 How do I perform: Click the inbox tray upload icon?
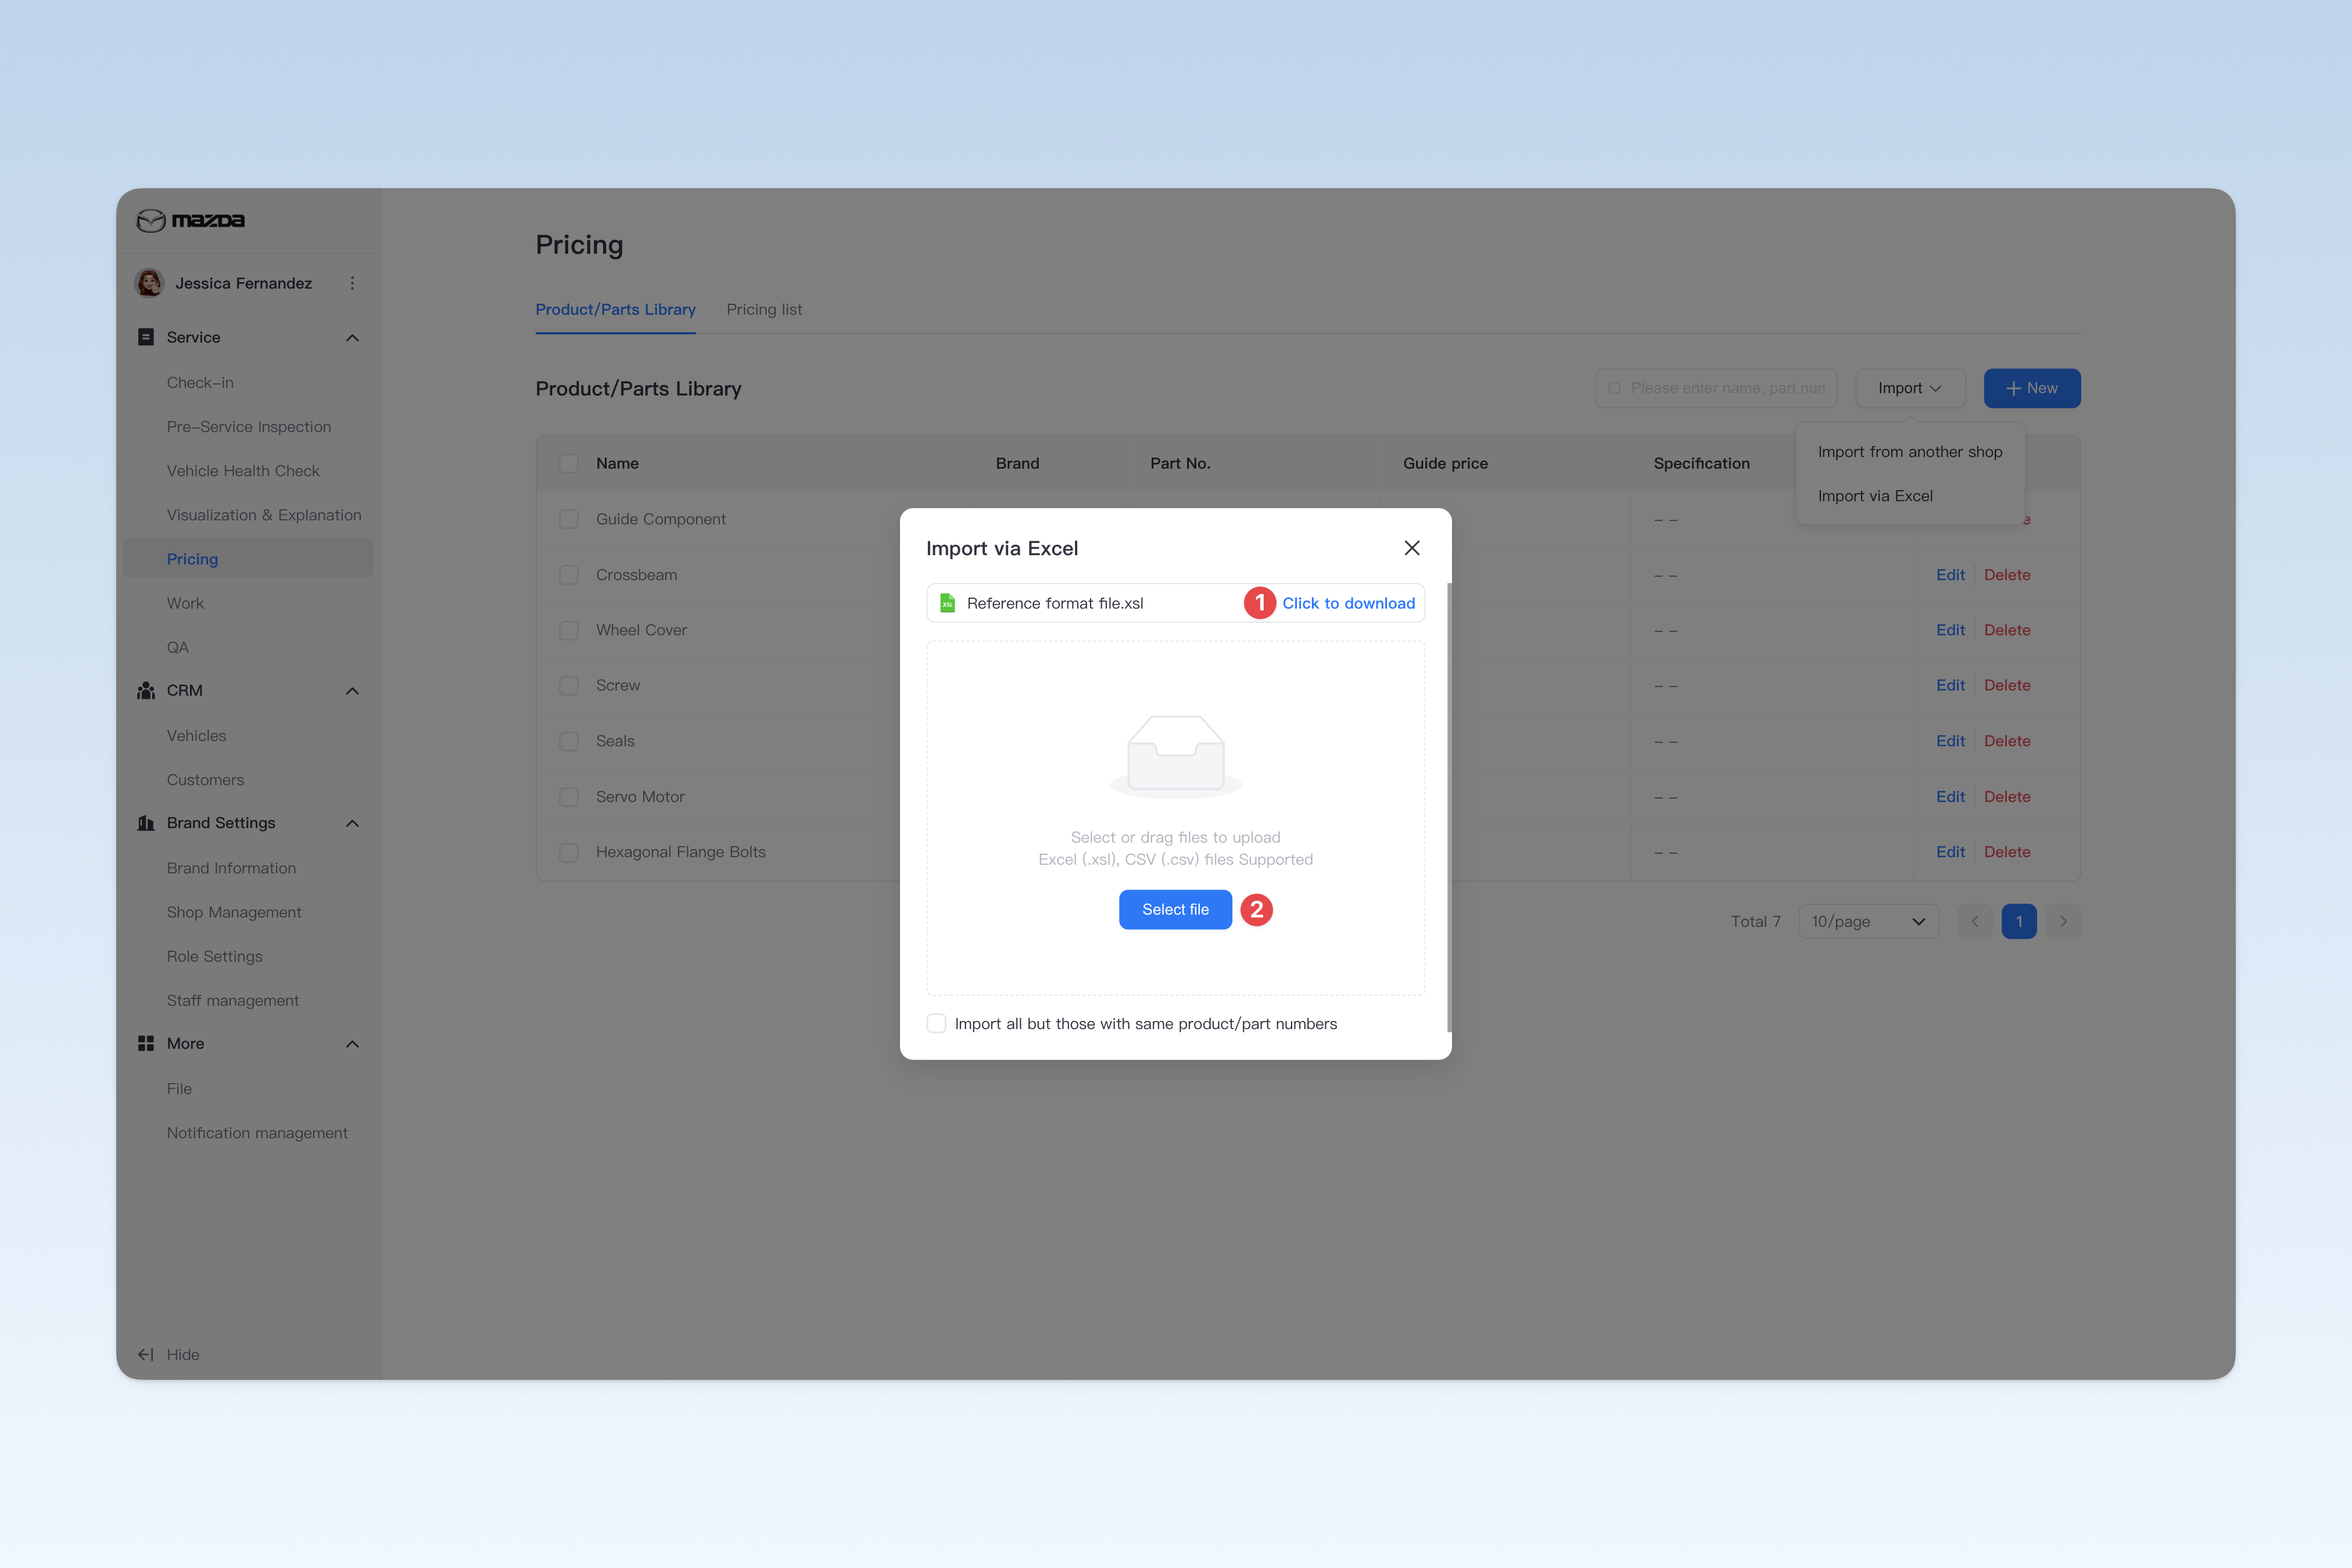tap(1175, 755)
